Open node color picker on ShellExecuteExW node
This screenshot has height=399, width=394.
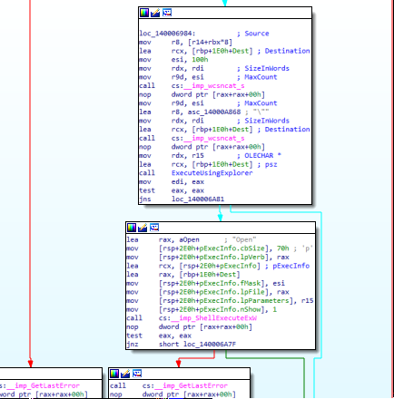click(x=132, y=228)
